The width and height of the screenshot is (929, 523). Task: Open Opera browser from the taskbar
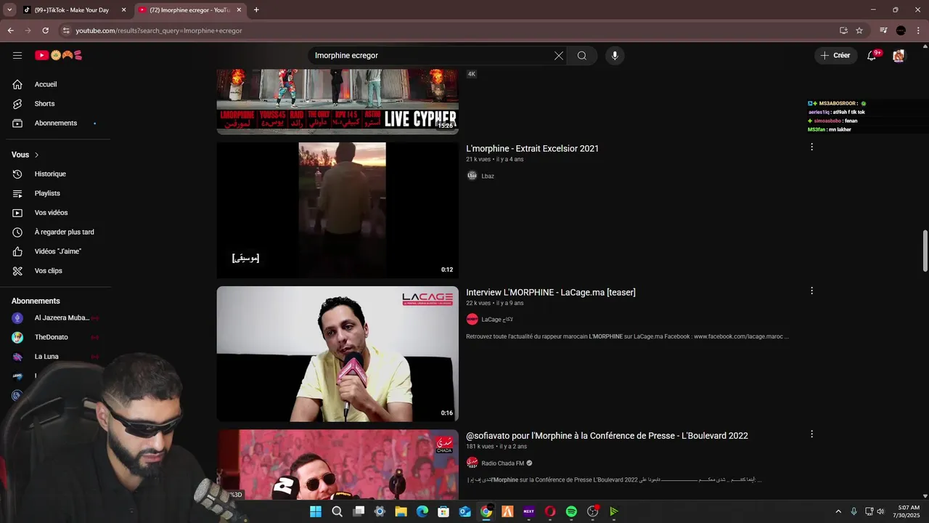click(x=550, y=511)
